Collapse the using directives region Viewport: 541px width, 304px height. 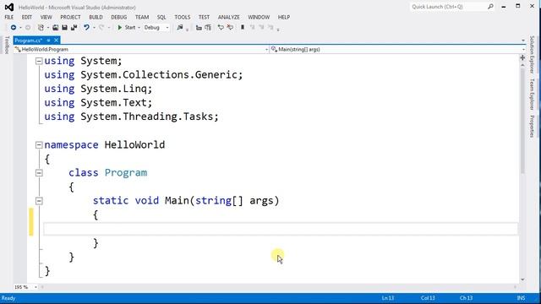click(39, 61)
